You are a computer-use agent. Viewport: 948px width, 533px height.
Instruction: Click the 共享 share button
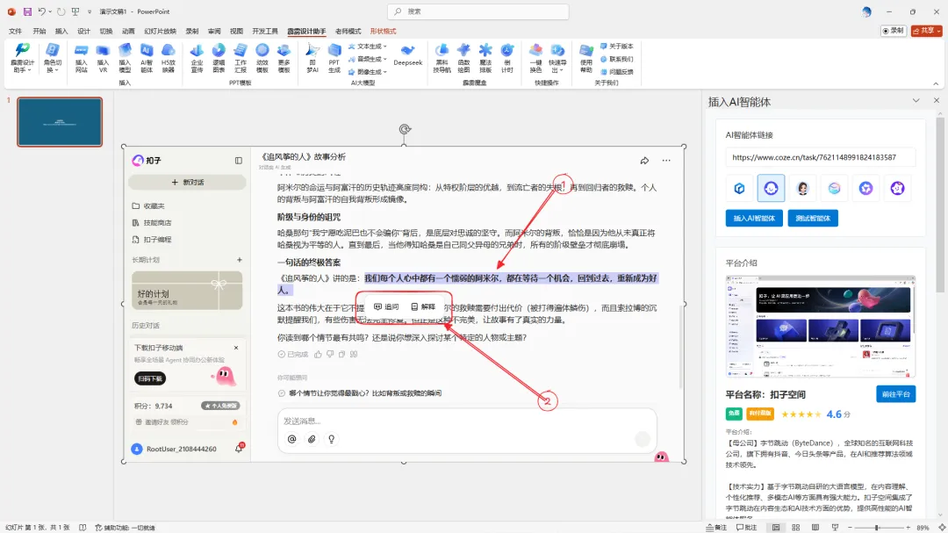[x=926, y=30]
